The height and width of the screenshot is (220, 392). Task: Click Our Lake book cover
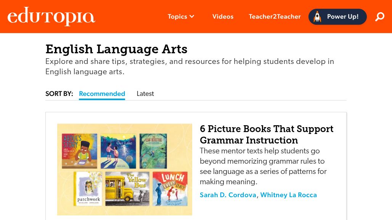pos(118,151)
